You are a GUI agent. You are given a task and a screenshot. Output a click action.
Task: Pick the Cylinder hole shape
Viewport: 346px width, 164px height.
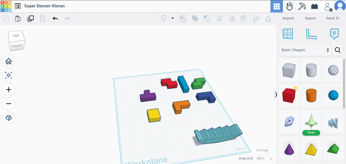pyautogui.click(x=311, y=70)
